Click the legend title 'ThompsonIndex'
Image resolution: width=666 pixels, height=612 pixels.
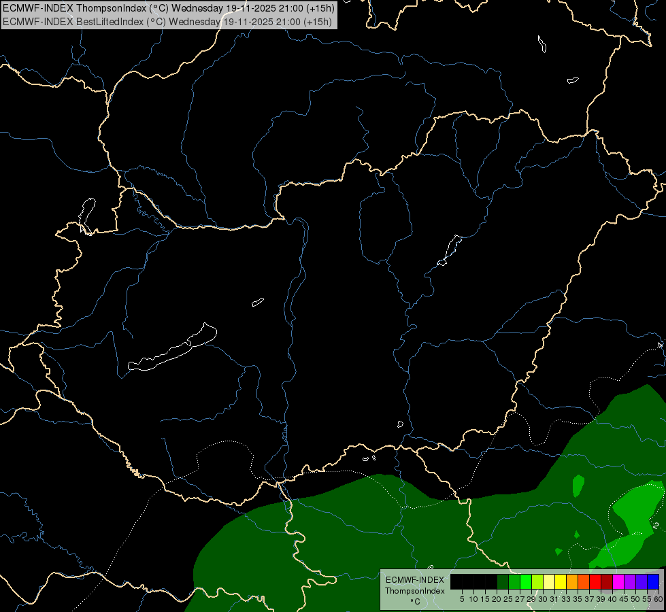[415, 591]
